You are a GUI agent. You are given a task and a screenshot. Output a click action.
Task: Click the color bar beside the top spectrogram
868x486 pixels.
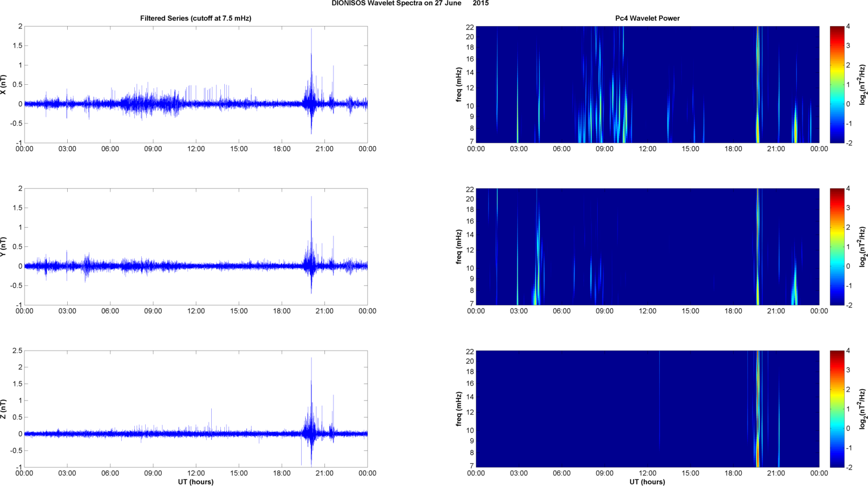click(x=837, y=84)
